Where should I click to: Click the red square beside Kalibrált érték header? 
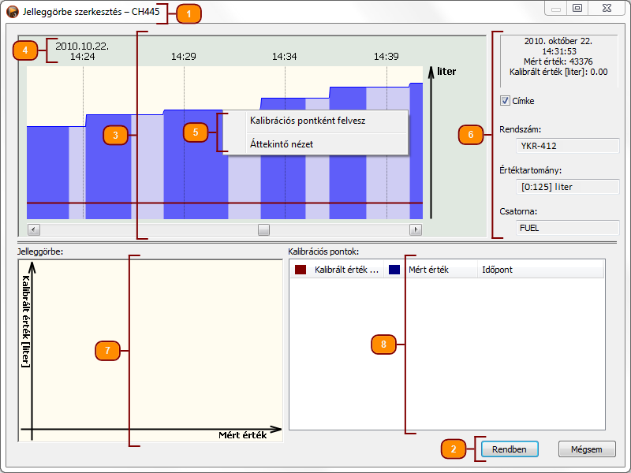[x=300, y=270]
